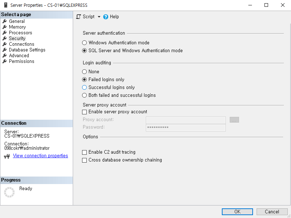Open the Advanced page
Viewport: 291px width, 218px height.
[x=19, y=56]
